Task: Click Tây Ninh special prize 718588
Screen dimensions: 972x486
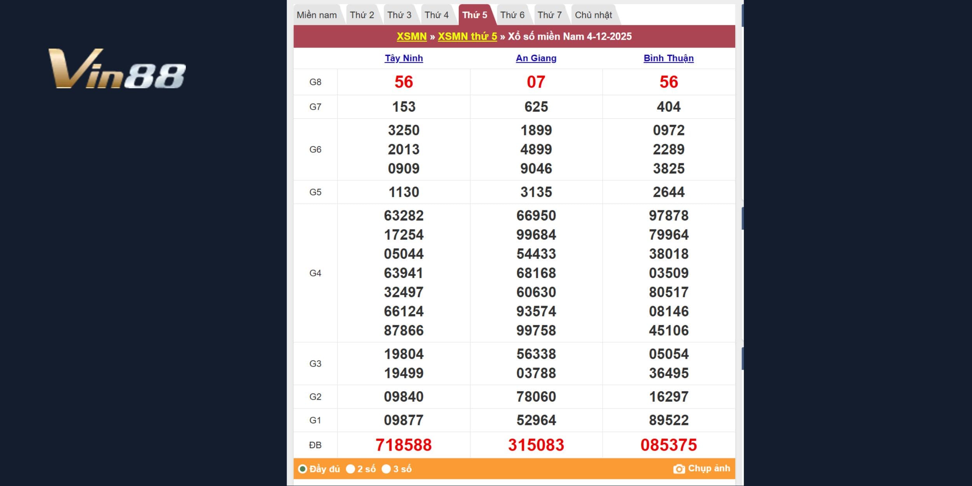Action: click(404, 445)
